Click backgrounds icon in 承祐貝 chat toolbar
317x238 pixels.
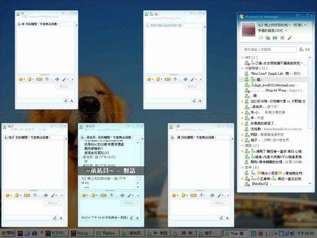[x=122, y=195]
